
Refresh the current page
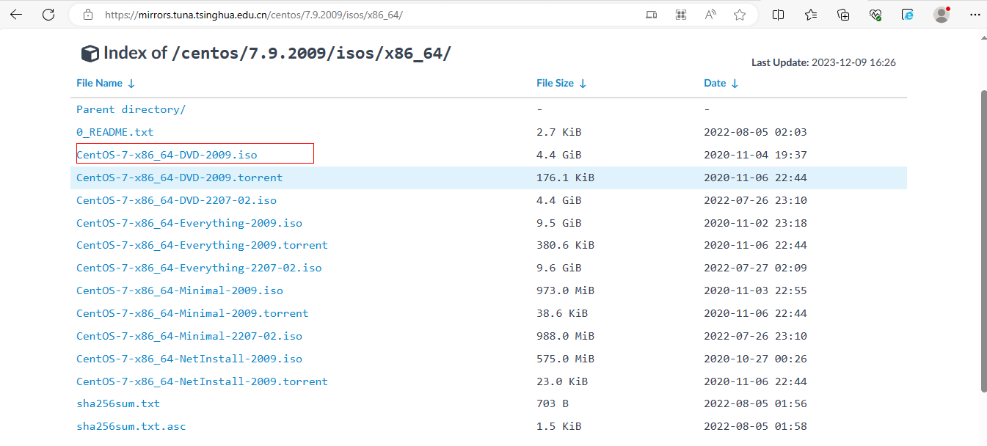(48, 15)
